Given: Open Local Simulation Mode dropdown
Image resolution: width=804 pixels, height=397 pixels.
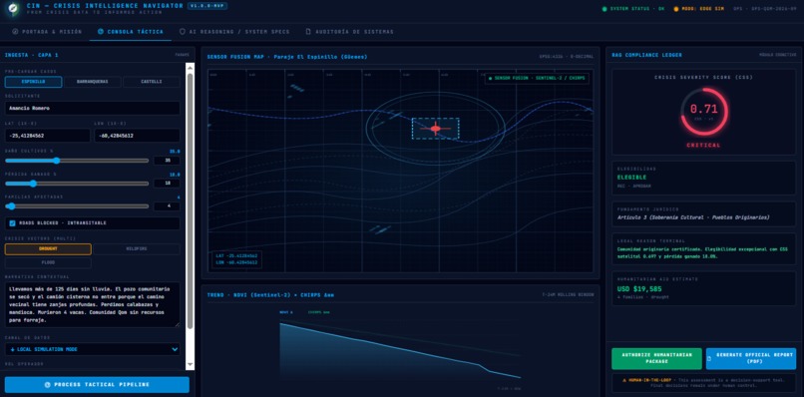Looking at the screenshot, I should click(93, 349).
